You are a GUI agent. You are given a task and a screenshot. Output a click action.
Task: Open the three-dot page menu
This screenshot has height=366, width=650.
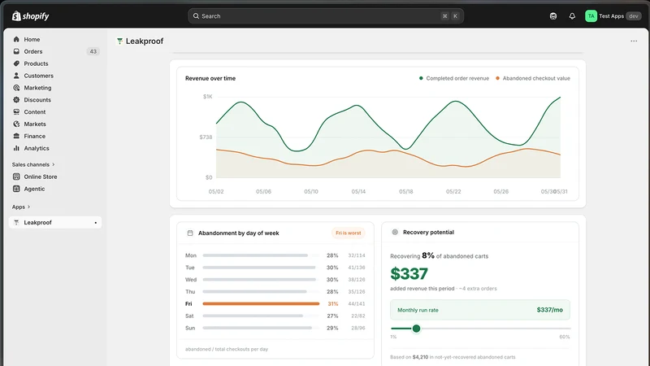[634, 41]
